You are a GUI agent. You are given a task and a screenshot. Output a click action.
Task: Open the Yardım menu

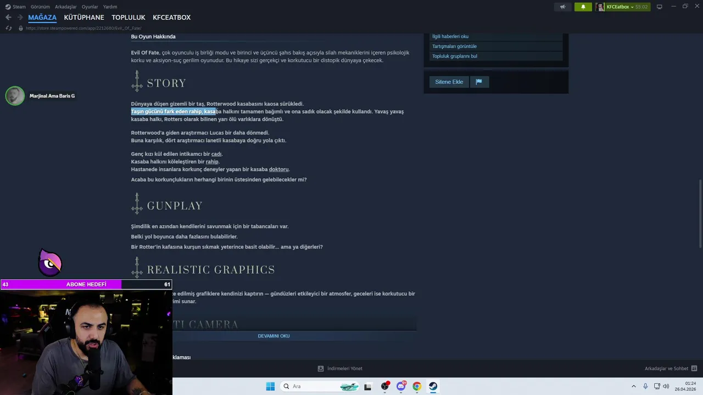click(x=110, y=7)
